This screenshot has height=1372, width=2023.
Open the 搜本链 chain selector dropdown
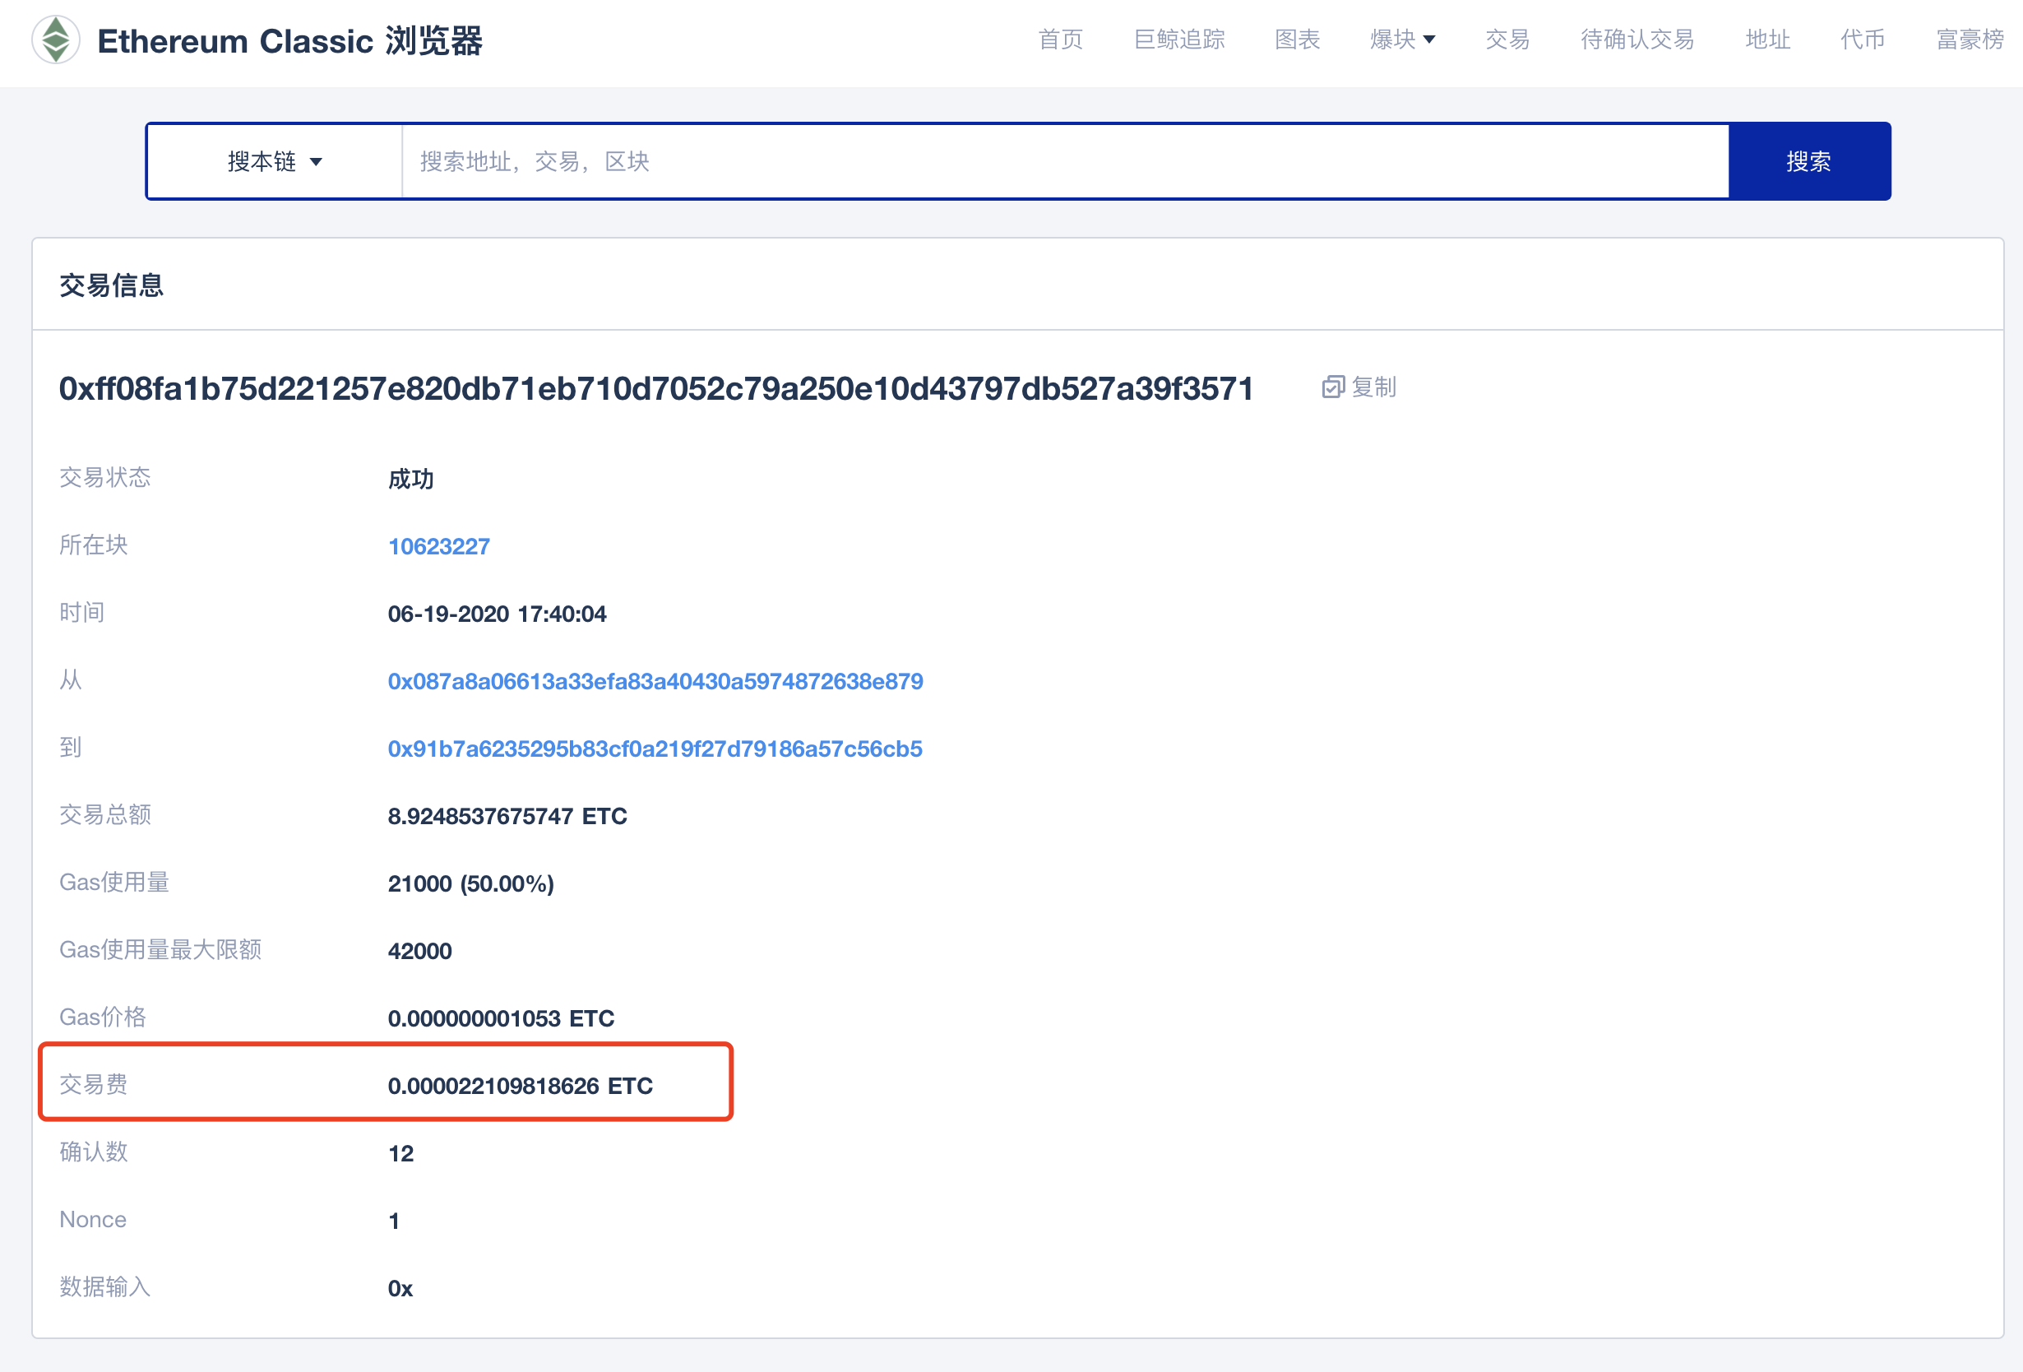tap(274, 161)
